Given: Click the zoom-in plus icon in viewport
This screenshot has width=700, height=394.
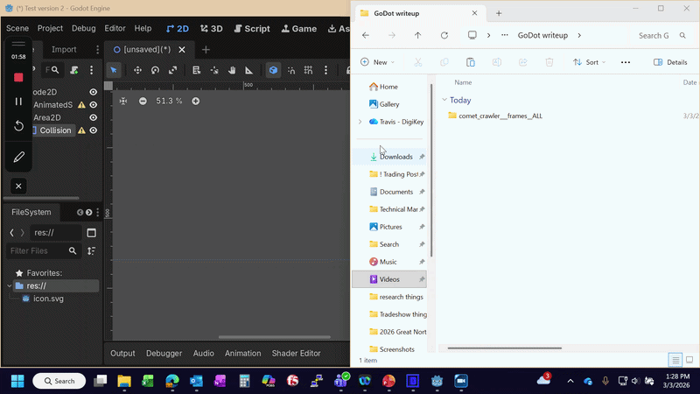Looking at the screenshot, I should [196, 102].
